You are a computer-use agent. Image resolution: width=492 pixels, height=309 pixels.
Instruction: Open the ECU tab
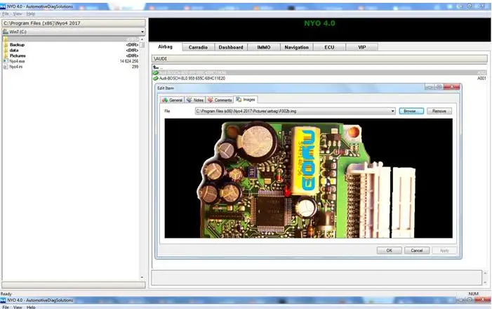coord(329,48)
